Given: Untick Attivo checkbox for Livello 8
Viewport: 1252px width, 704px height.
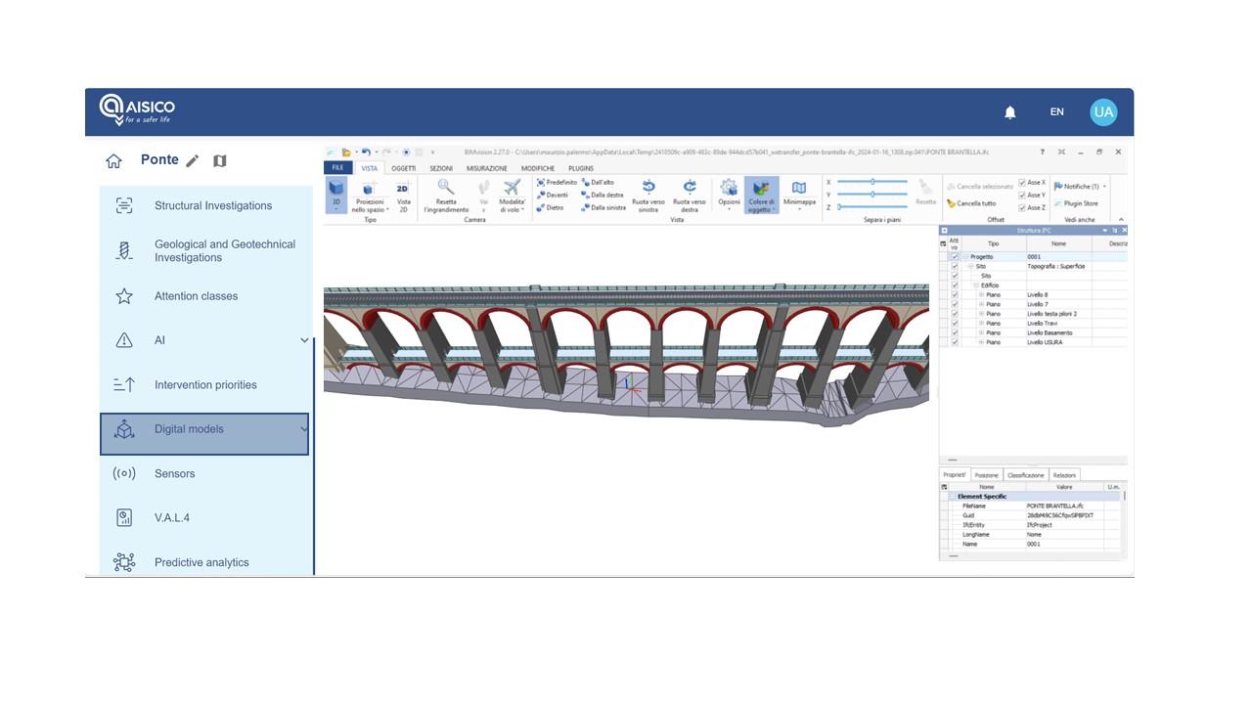Looking at the screenshot, I should tap(955, 294).
